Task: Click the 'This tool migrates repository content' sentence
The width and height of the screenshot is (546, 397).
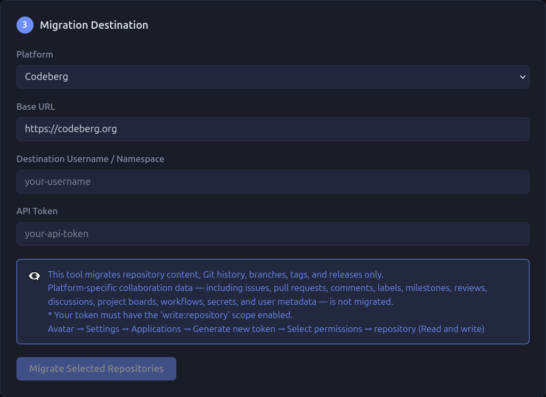Action: tap(216, 274)
